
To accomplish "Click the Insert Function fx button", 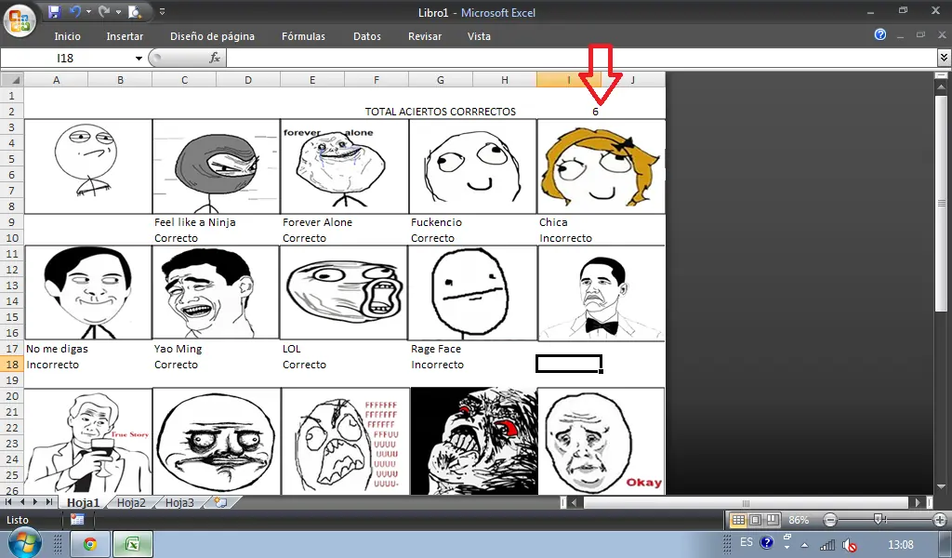I will (215, 58).
